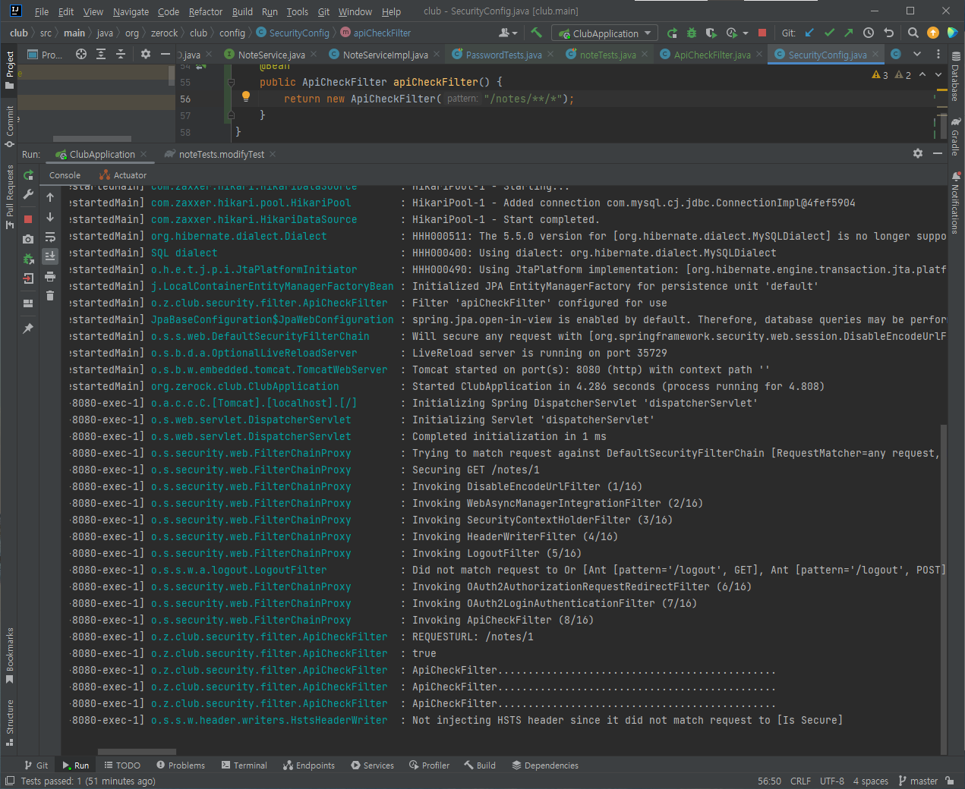Click console Up the Stack Trace arrow
This screenshot has height=789, width=965.
[50, 197]
